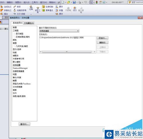Expand the dropdown arrow under 边角

[31, 14]
